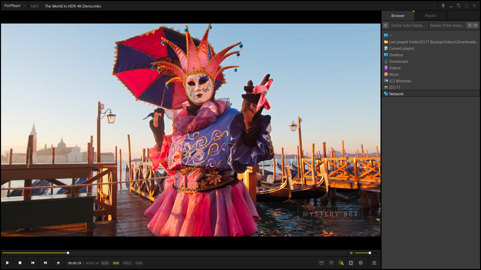The image size is (481, 270).
Task: Open the browser search icon
Action: 341,263
